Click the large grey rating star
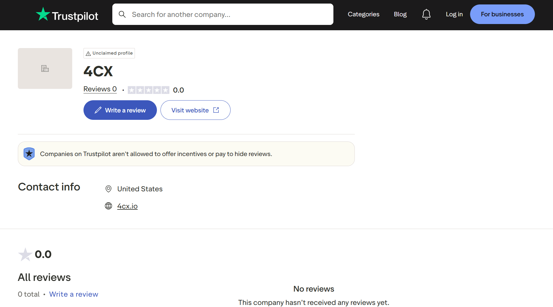 coord(25,254)
